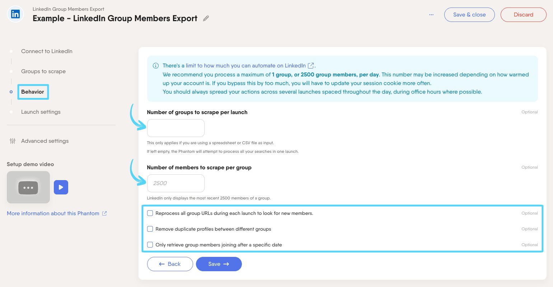
Task: Check Remove duplicate profiles between groups
Action: tap(150, 229)
